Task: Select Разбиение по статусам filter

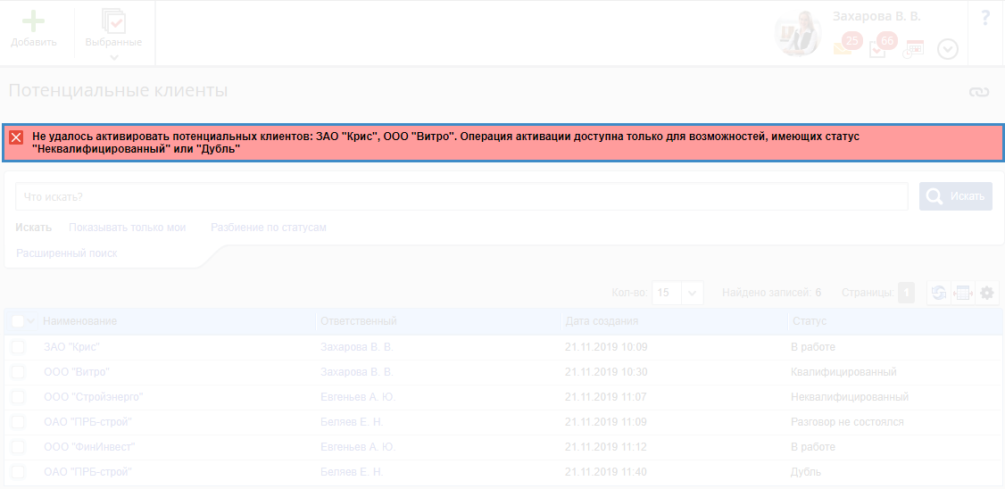Action: click(x=268, y=228)
